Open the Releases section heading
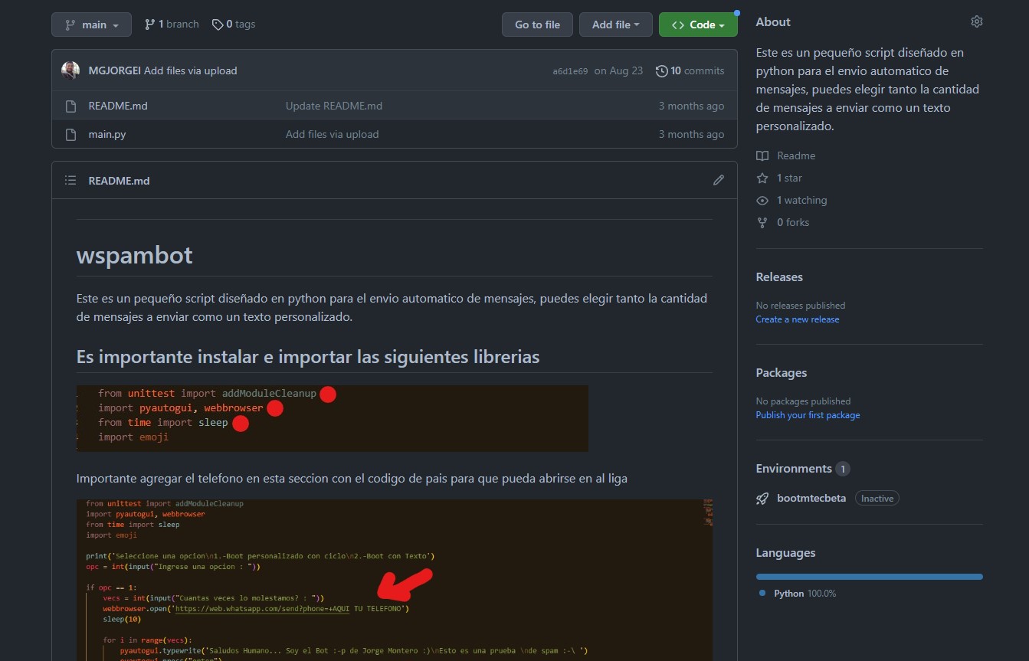The image size is (1029, 661). 779,277
